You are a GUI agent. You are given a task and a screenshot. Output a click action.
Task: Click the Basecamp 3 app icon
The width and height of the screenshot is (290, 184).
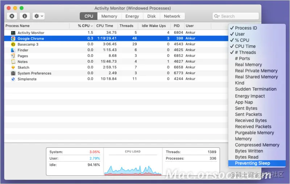13,44
